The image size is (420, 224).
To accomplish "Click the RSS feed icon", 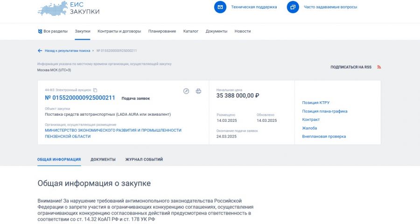I will coord(379,67).
